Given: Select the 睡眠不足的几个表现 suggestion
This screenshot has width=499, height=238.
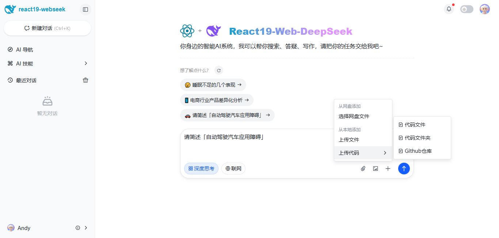Looking at the screenshot, I should (213, 85).
